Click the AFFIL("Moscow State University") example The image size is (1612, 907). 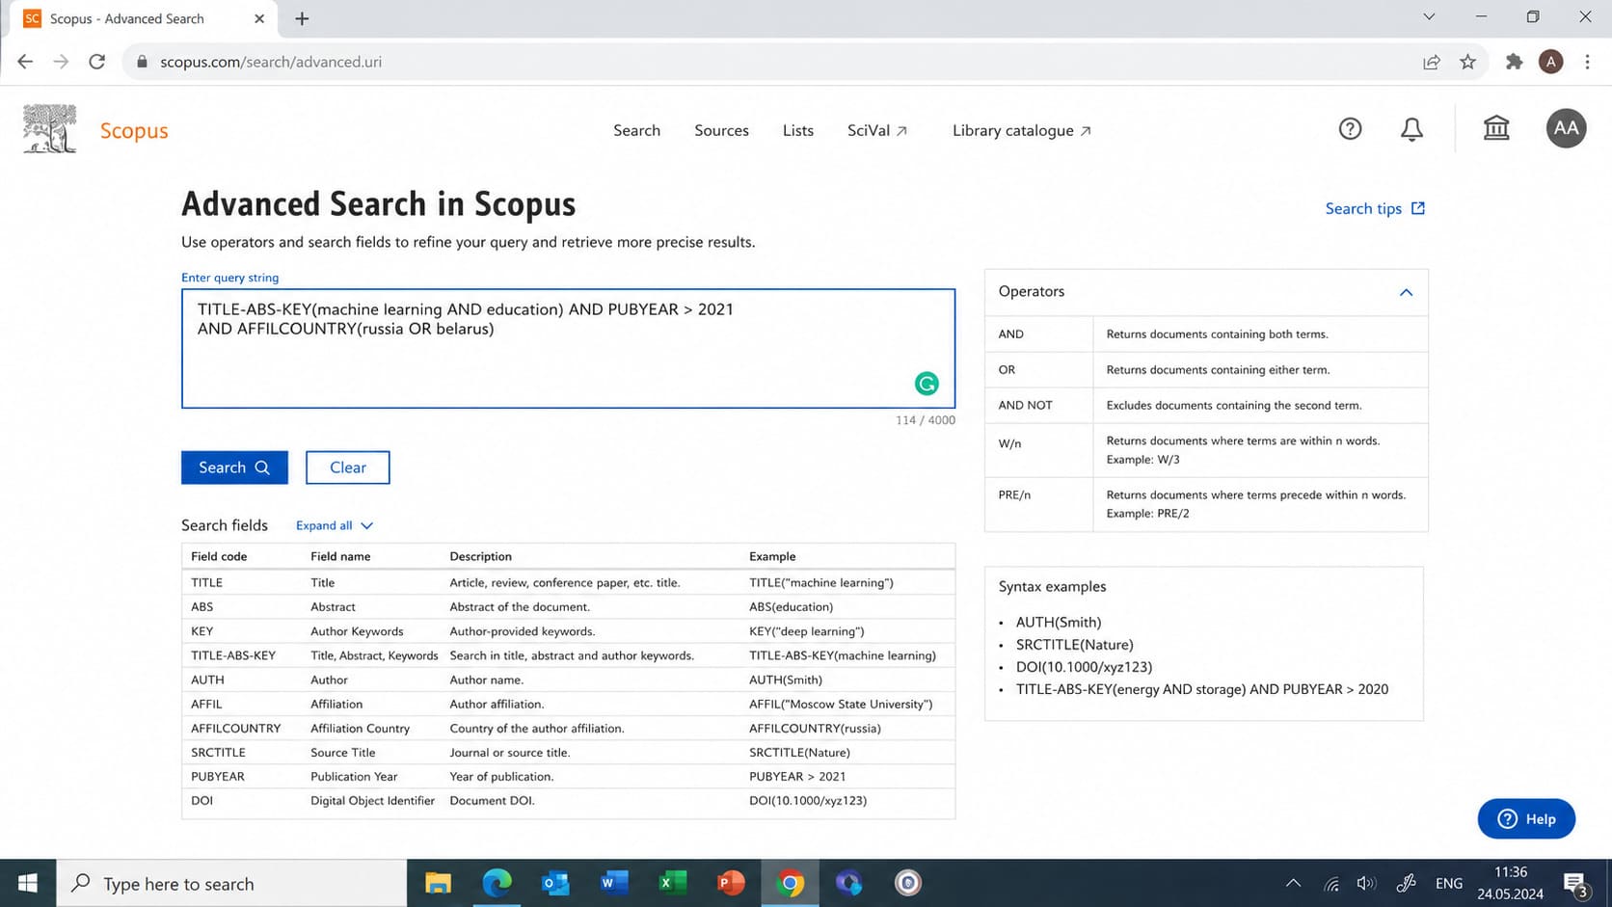[x=841, y=705]
